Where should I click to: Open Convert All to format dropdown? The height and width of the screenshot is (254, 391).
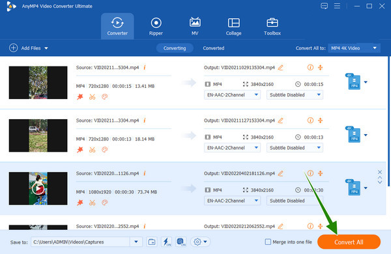pos(354,48)
